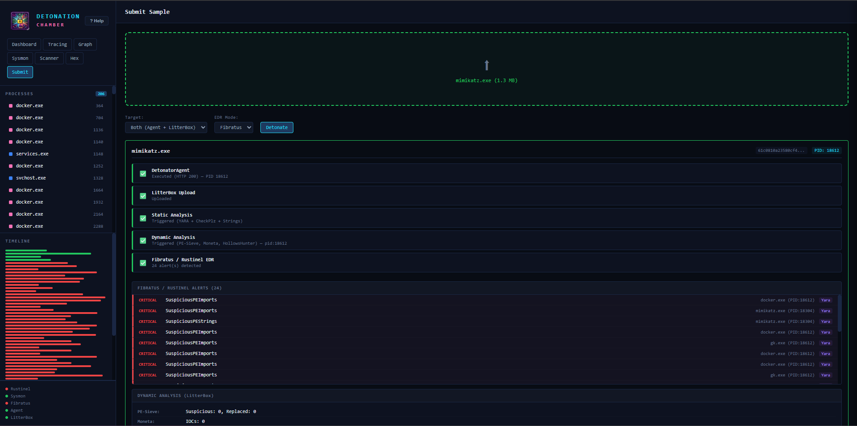Click the mimikatz.exe file drop zone

tap(487, 69)
